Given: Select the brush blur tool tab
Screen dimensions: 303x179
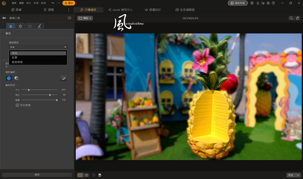Looking at the screenshot, I should (x=40, y=26).
